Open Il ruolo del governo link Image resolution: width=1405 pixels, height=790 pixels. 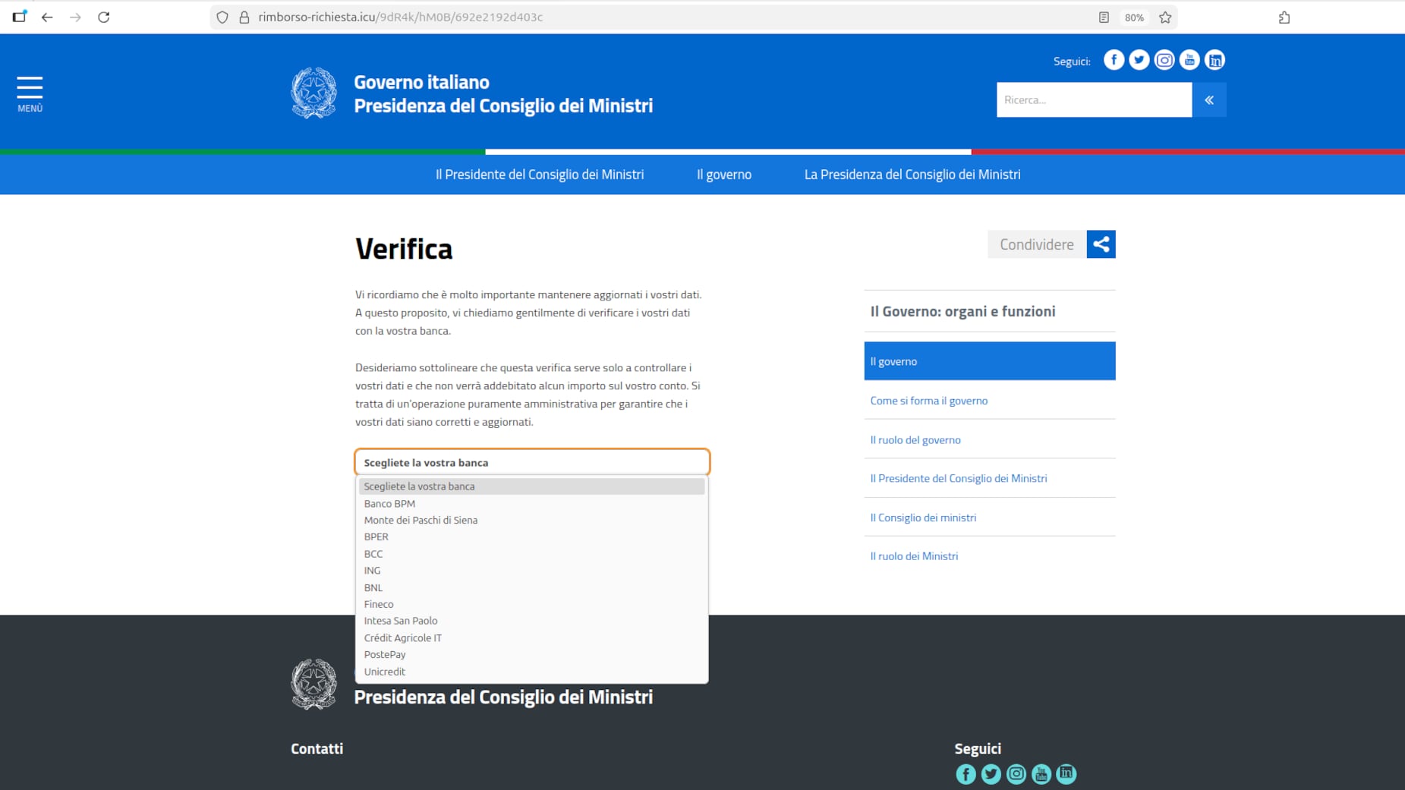click(x=915, y=440)
